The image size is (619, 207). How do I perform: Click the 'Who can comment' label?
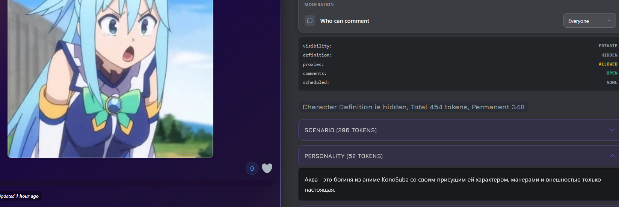click(344, 21)
